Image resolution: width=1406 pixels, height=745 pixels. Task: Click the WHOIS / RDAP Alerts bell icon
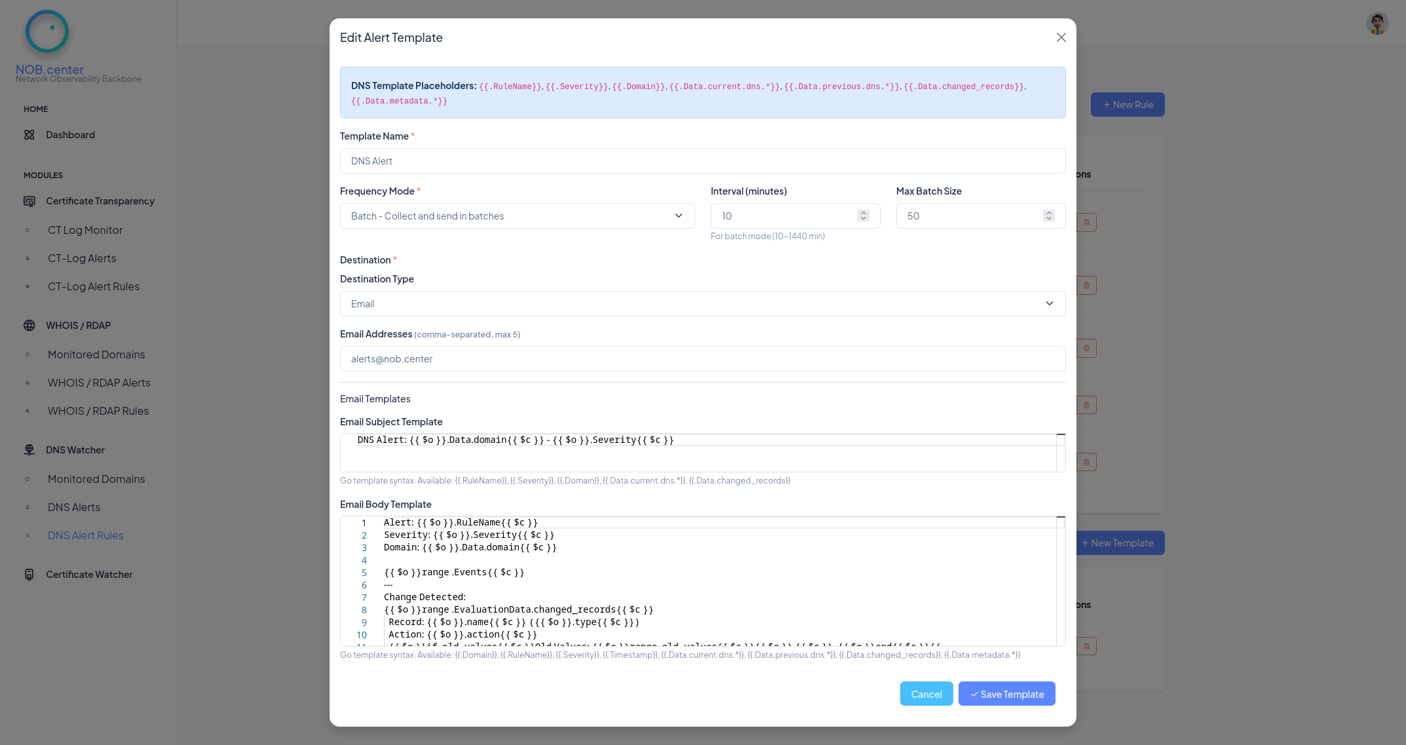click(27, 383)
